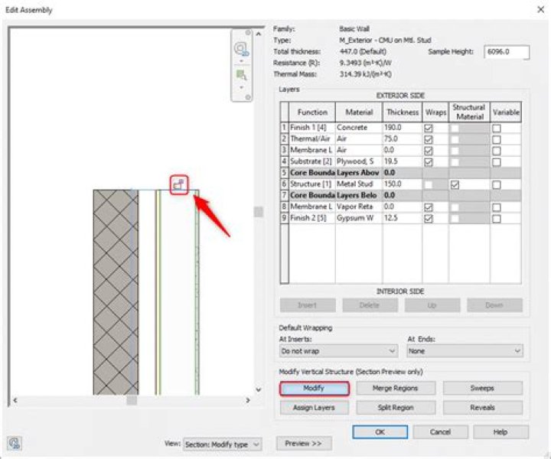Open Help for the dialog
Image resolution: width=551 pixels, height=459 pixels.
pyautogui.click(x=500, y=432)
